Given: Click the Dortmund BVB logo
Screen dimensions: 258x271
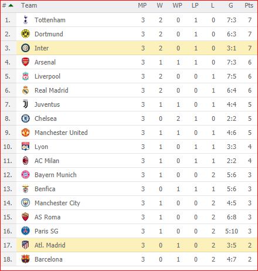Looking at the screenshot, I should point(25,34).
